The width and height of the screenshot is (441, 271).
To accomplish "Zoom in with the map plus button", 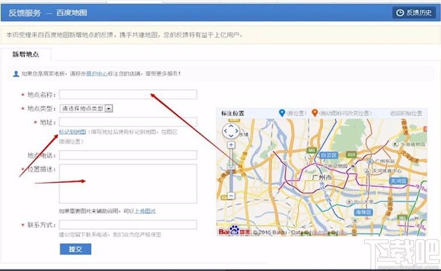I will pos(231,145).
